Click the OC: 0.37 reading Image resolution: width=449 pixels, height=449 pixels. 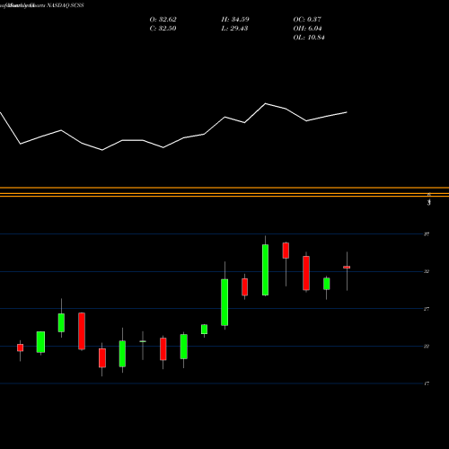(307, 20)
